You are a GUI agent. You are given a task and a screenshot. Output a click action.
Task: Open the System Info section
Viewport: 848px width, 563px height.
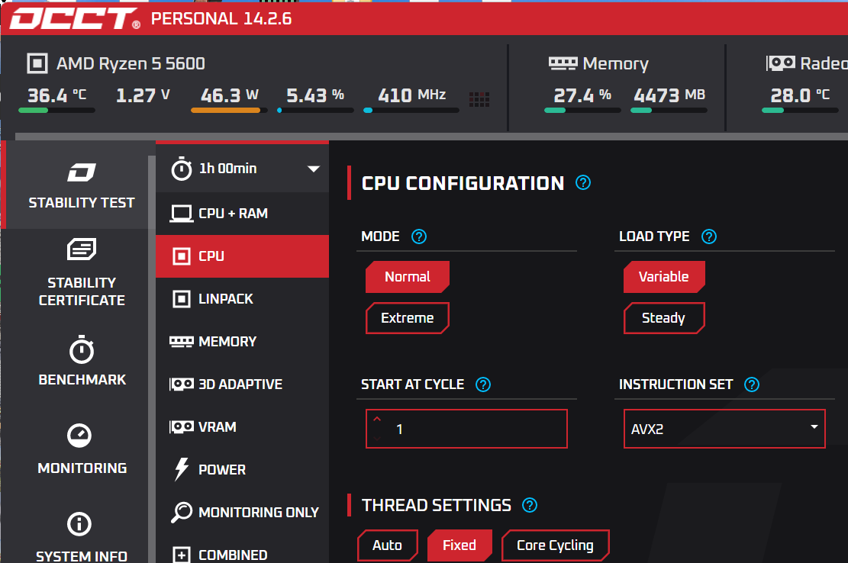(x=81, y=536)
